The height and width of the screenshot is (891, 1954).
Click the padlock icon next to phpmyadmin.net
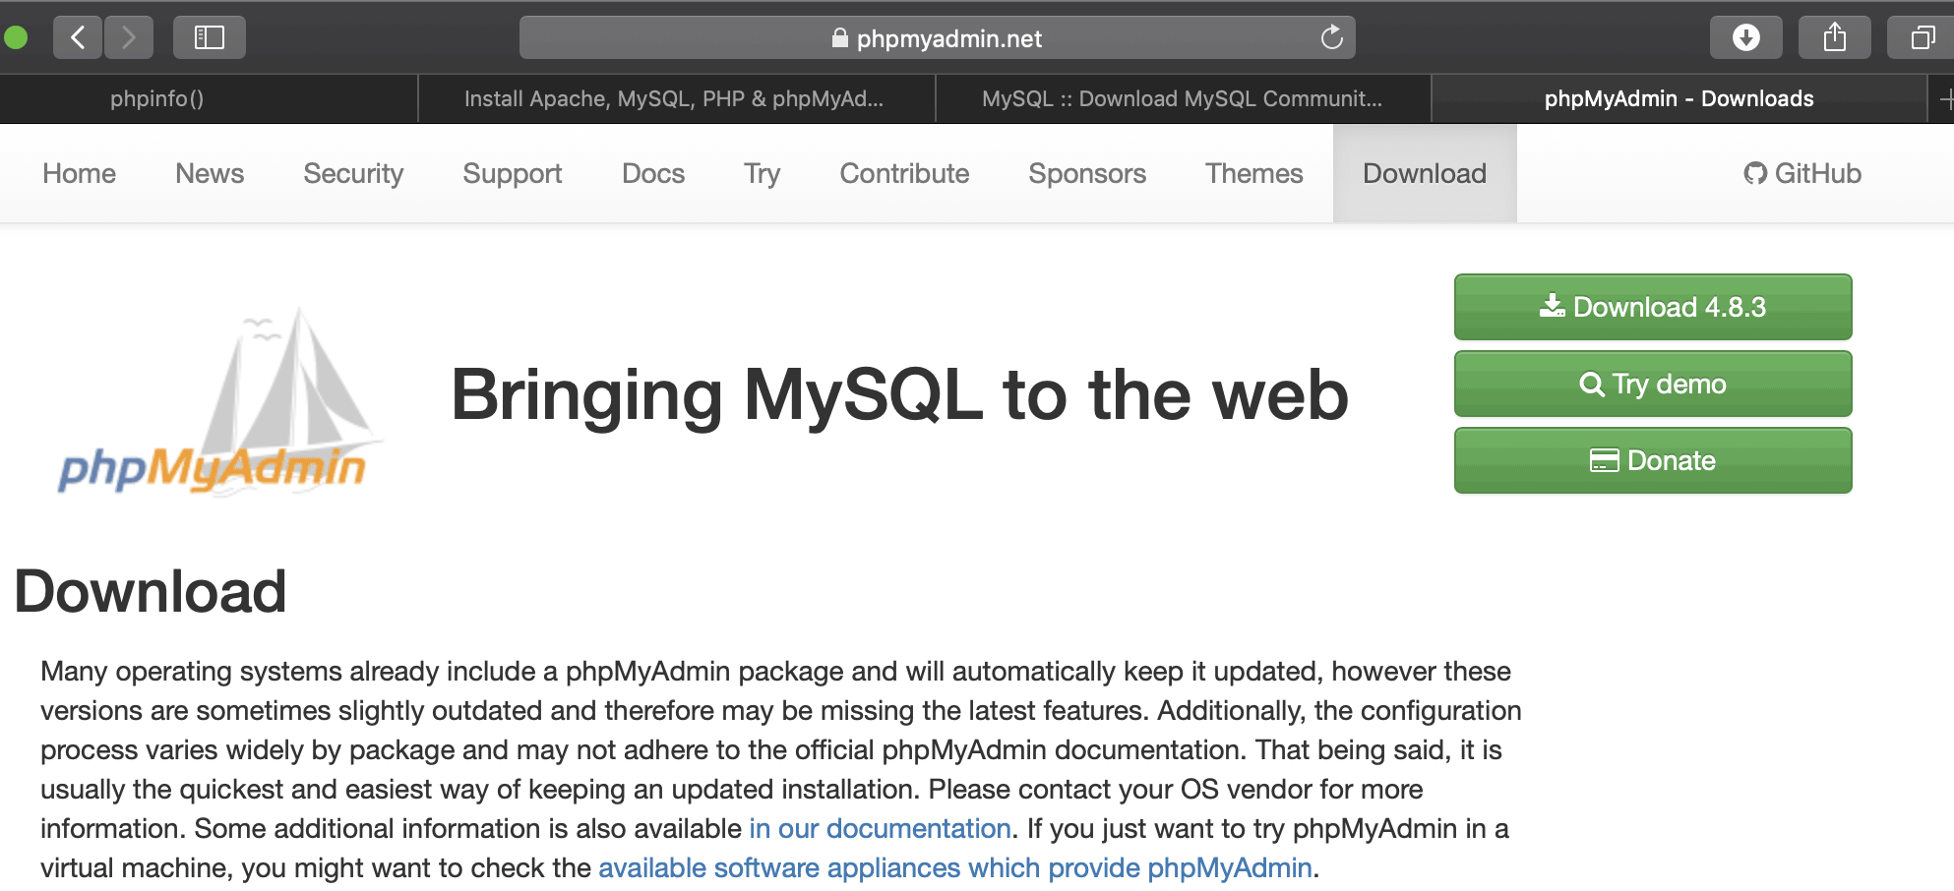coord(839,38)
